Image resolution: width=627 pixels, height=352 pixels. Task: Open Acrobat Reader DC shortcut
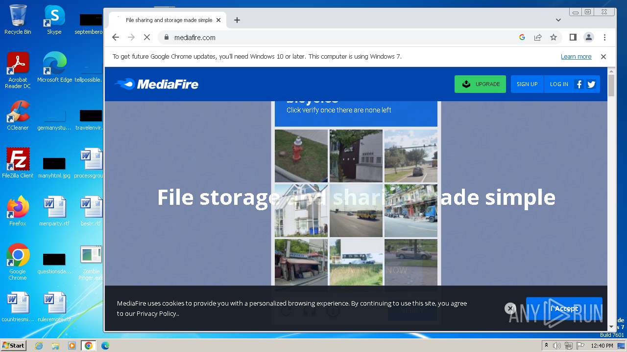coord(18,70)
